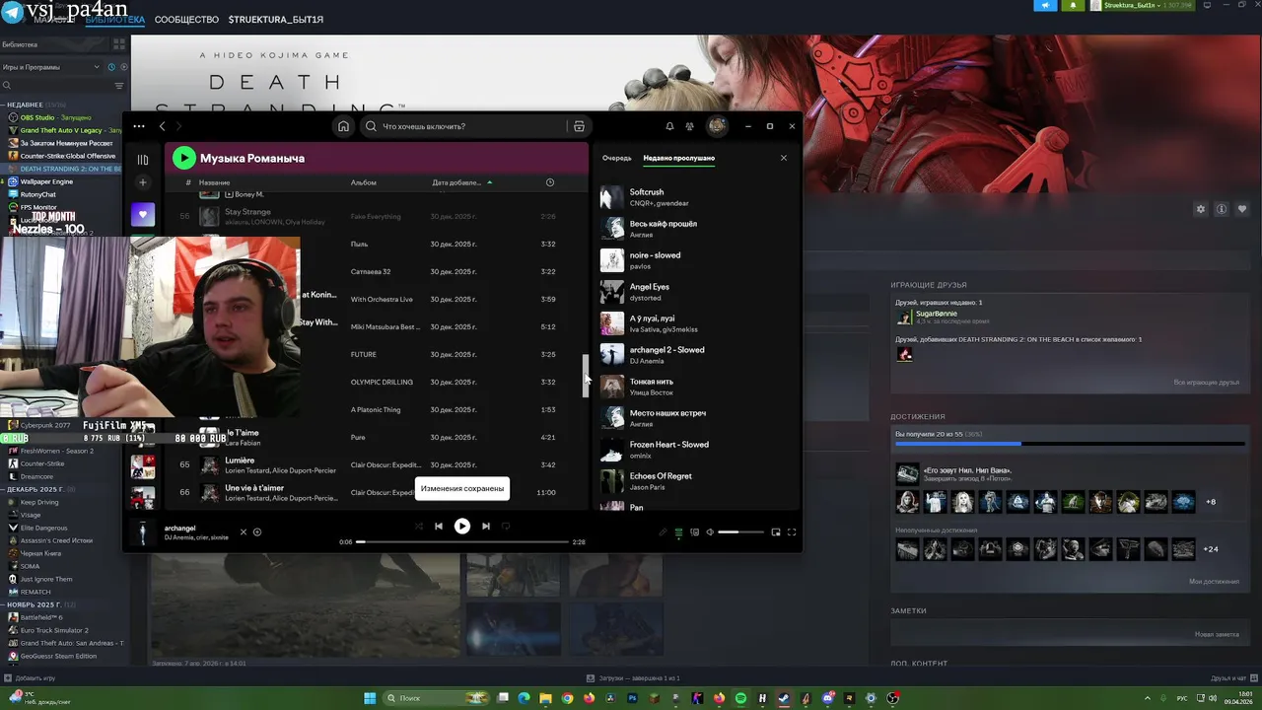Sort by duration clock column header
Viewport: 1262px width, 710px height.
(550, 182)
